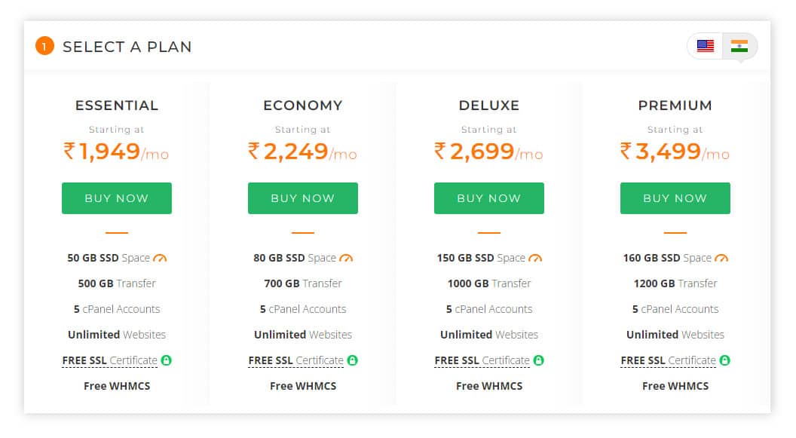Click Buy Now for the Premium plan
This screenshot has width=796, height=438.
click(x=675, y=198)
